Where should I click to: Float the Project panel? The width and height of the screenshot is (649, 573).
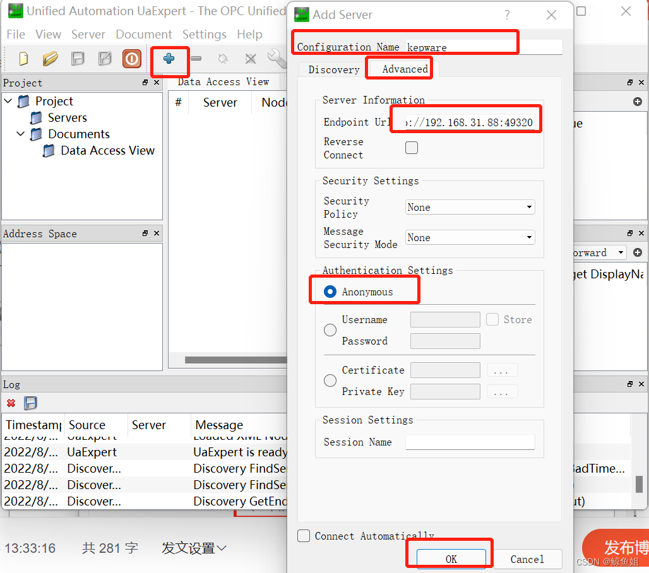[145, 82]
